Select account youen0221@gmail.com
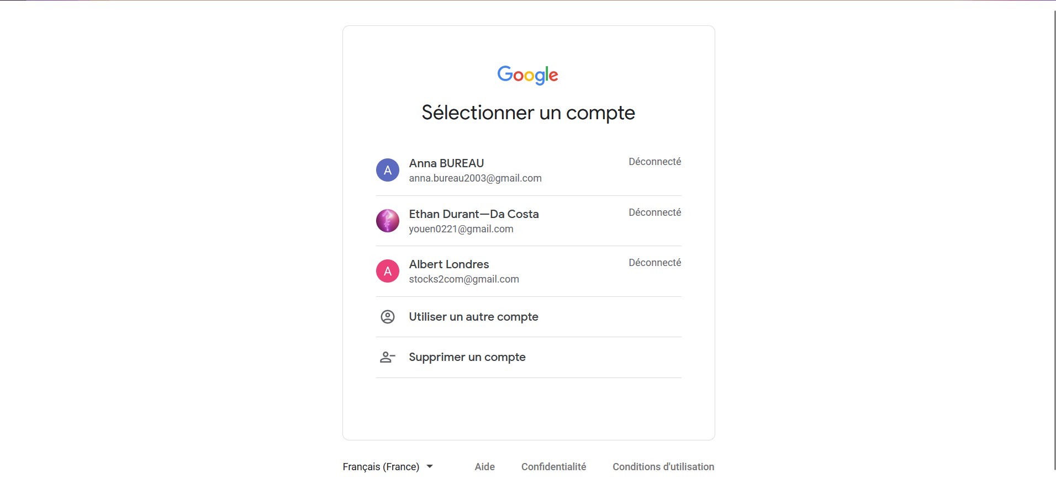1056x484 pixels. coord(461,229)
